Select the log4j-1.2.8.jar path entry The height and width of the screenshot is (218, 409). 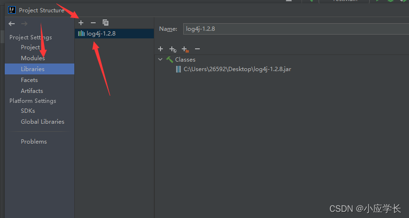(237, 69)
